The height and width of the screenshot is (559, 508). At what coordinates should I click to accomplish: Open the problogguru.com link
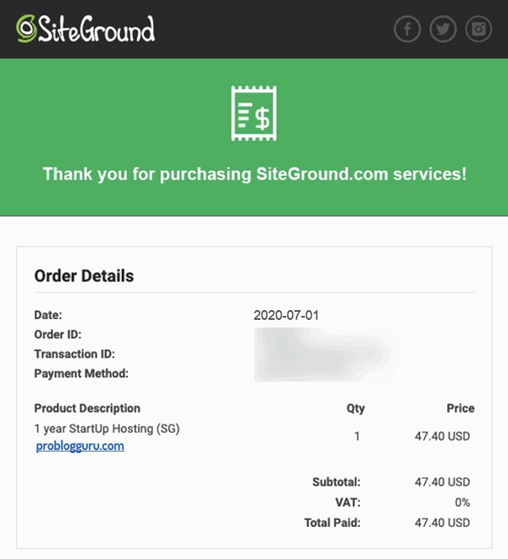[x=80, y=446]
